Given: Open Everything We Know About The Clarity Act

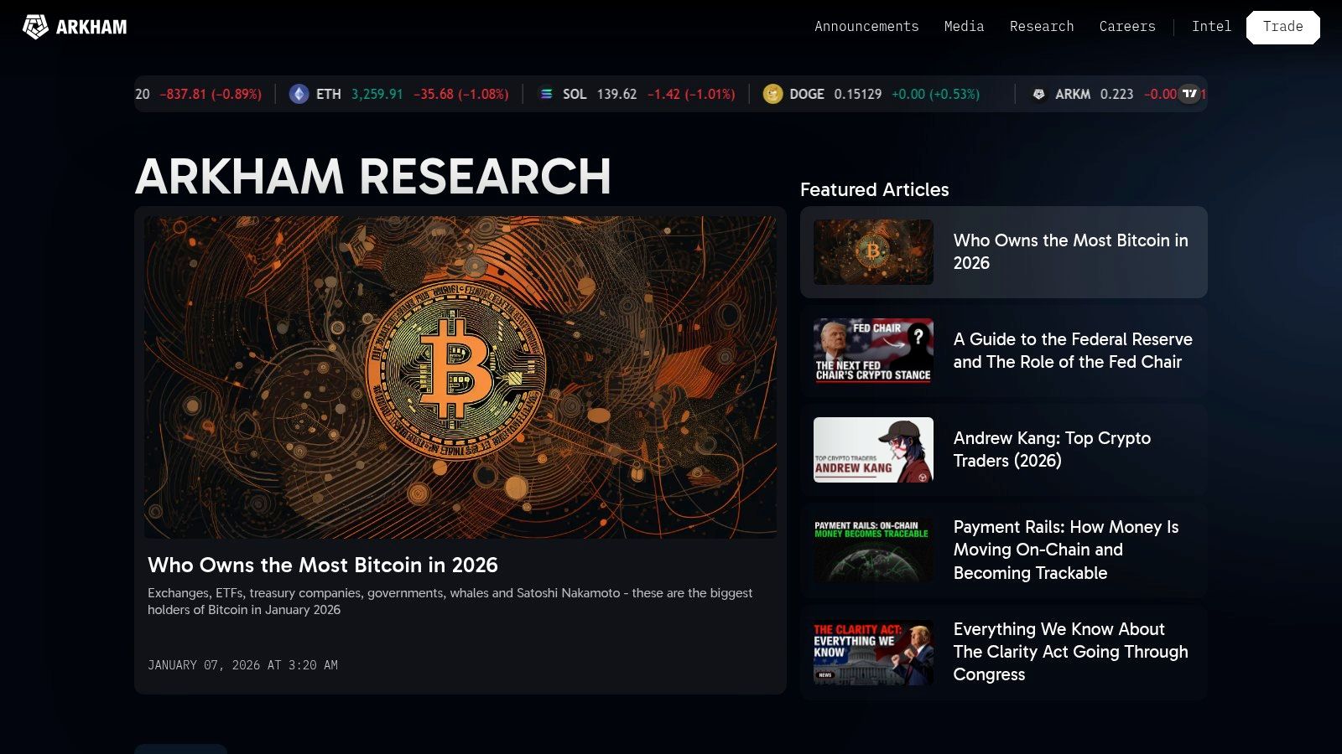Looking at the screenshot, I should pyautogui.click(x=1071, y=652).
